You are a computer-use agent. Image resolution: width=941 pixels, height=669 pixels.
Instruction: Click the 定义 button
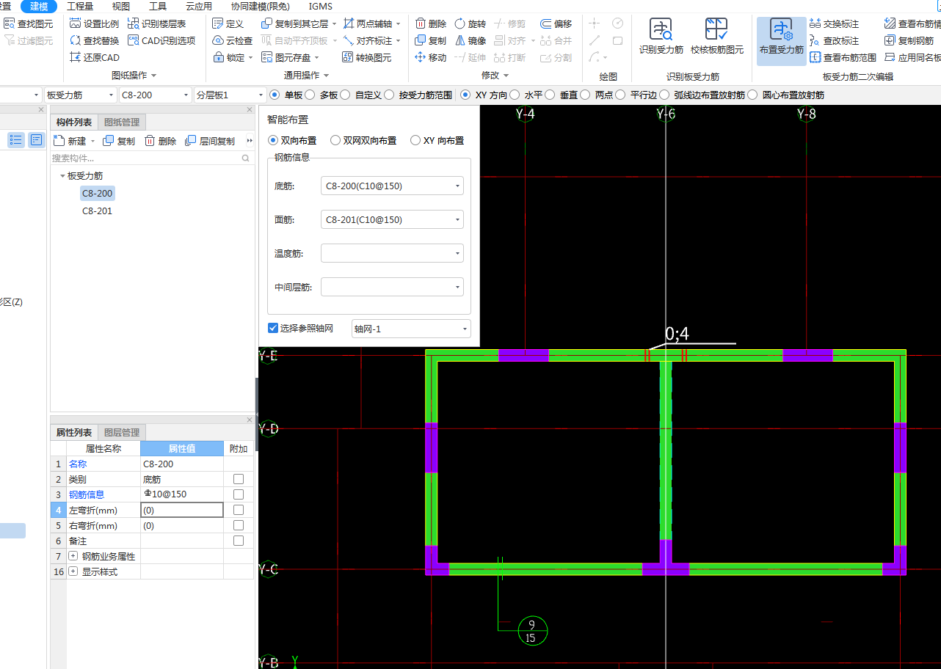pos(228,24)
